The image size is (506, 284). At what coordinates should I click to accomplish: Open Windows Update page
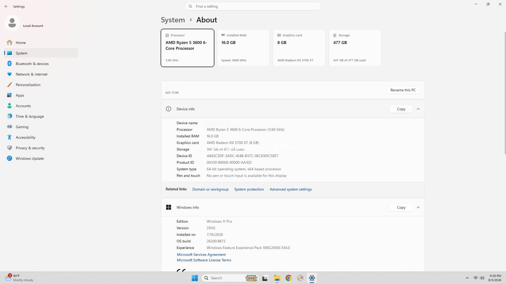41,158
